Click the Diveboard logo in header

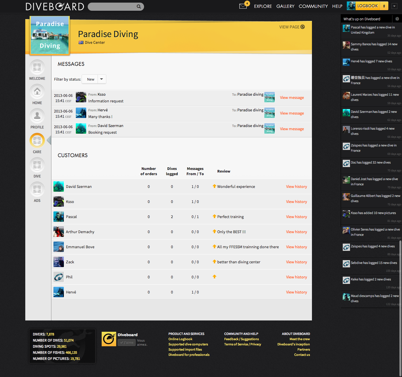[x=55, y=6]
